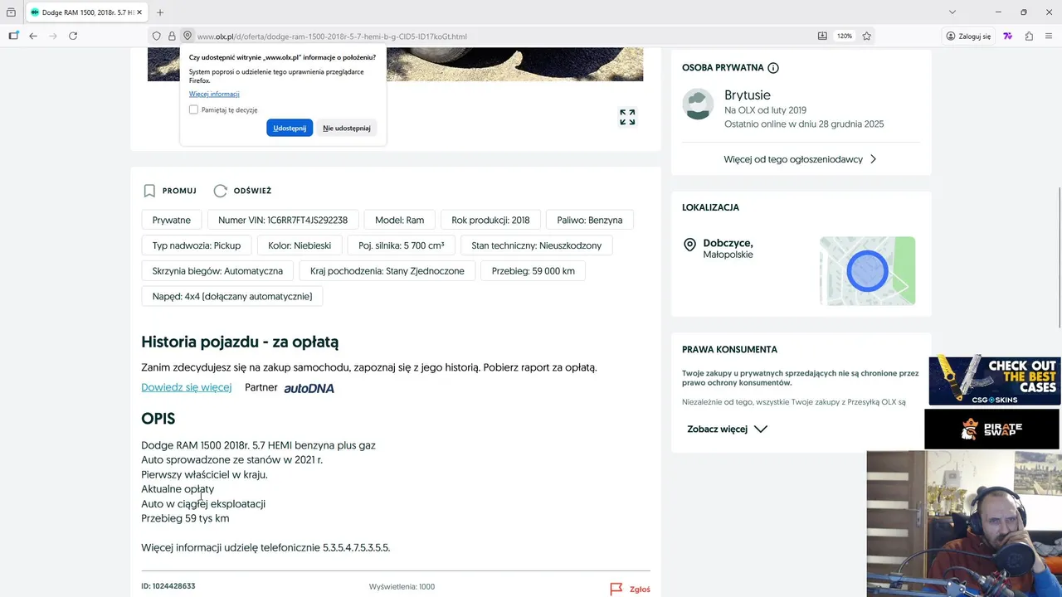Open the tracking protection shield icon
Screen dimensions: 1062x597
[x=156, y=36]
